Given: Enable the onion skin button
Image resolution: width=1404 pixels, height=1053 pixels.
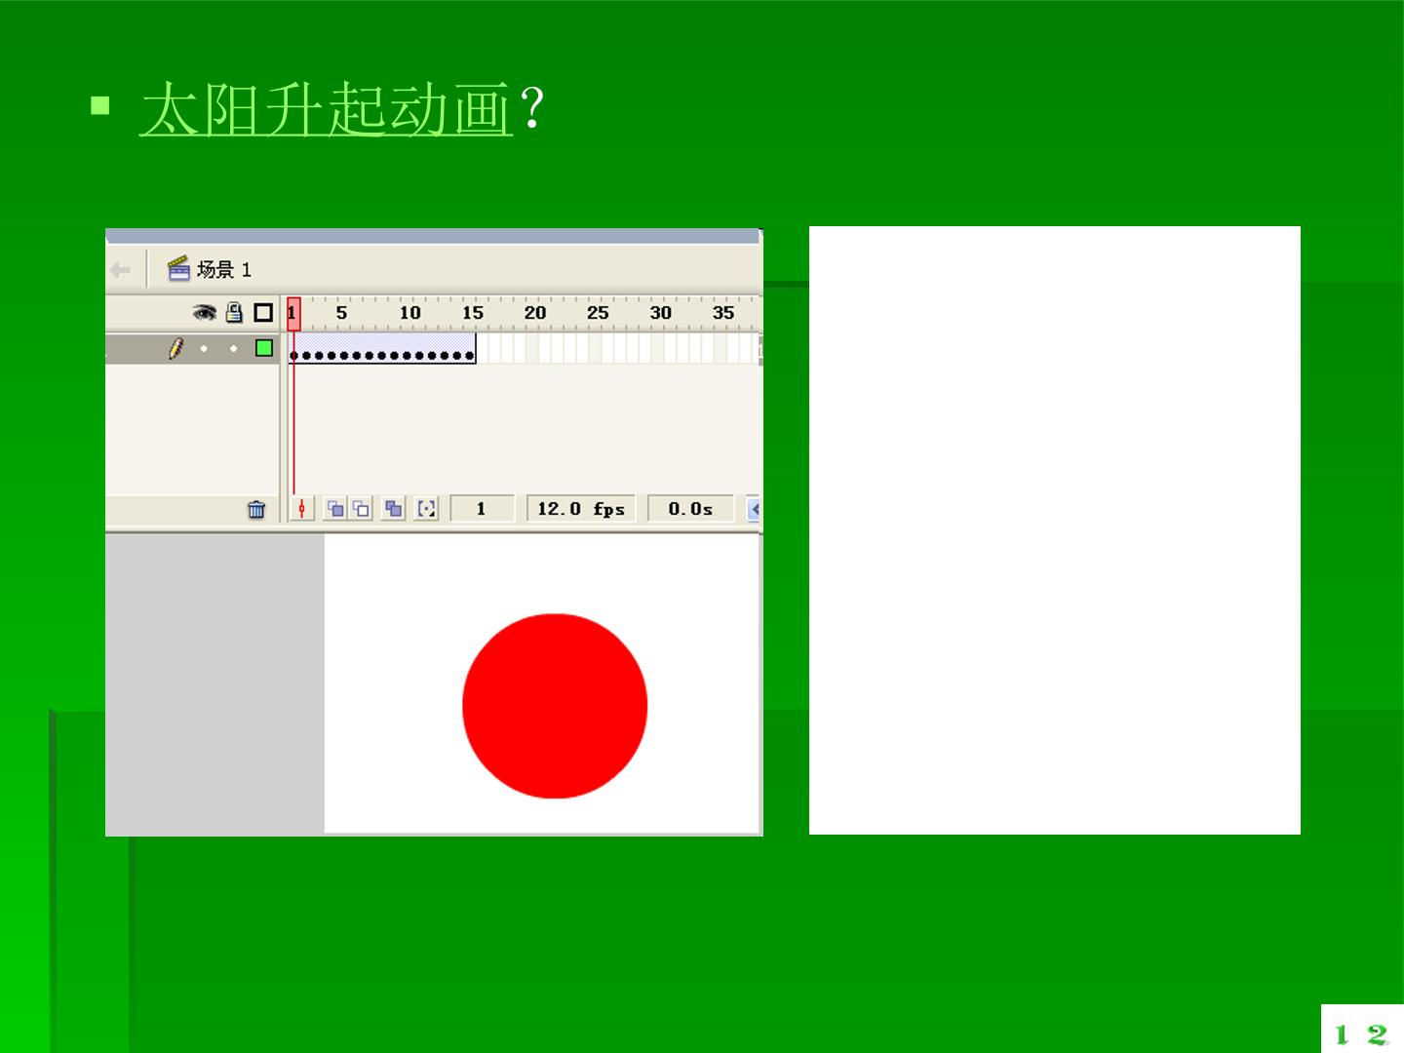Looking at the screenshot, I should [334, 509].
